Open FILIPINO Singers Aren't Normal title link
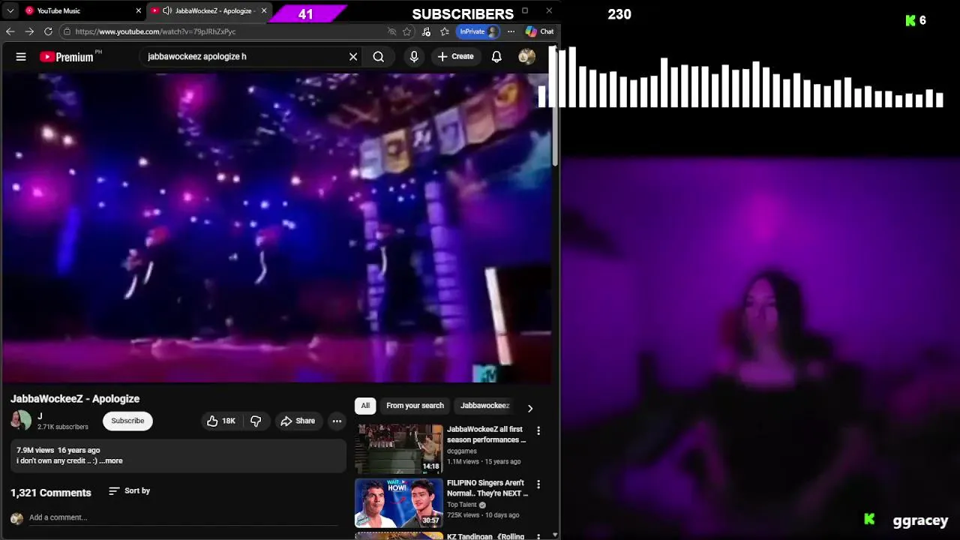 pyautogui.click(x=487, y=488)
